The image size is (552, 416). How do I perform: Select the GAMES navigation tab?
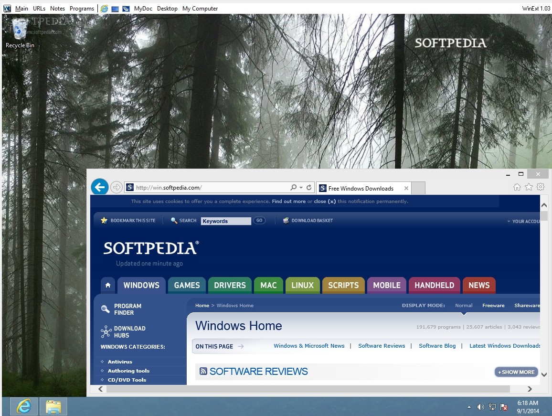[x=187, y=285]
